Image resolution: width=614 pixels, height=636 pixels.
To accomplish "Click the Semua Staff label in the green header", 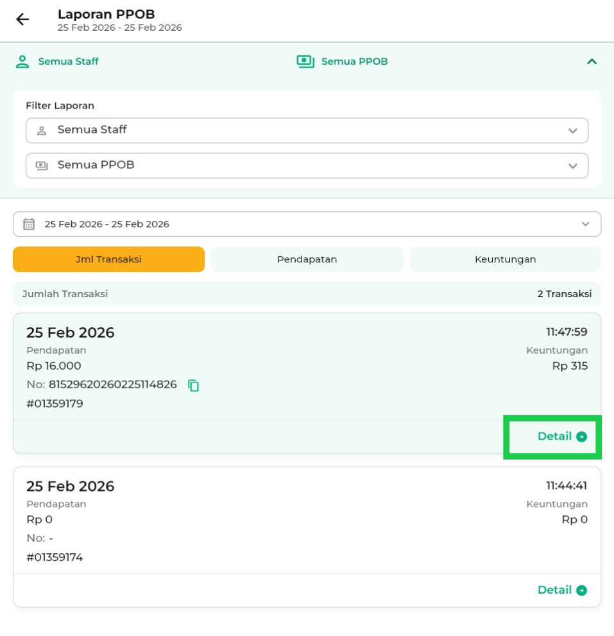I will coord(69,62).
